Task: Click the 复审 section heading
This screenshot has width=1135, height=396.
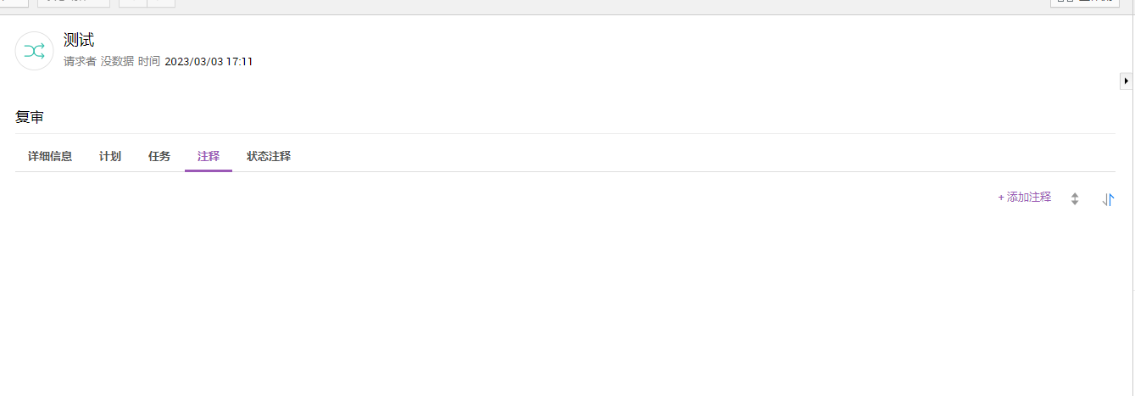Action: point(30,118)
